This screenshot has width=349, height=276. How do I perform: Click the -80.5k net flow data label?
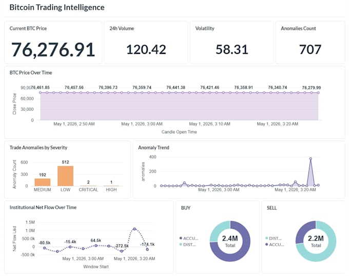tap(45, 243)
